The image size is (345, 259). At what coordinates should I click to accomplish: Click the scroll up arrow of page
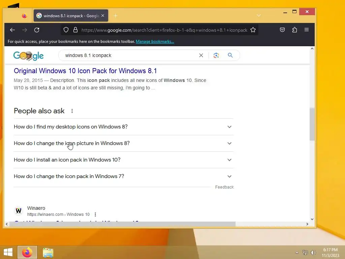coord(312,49)
